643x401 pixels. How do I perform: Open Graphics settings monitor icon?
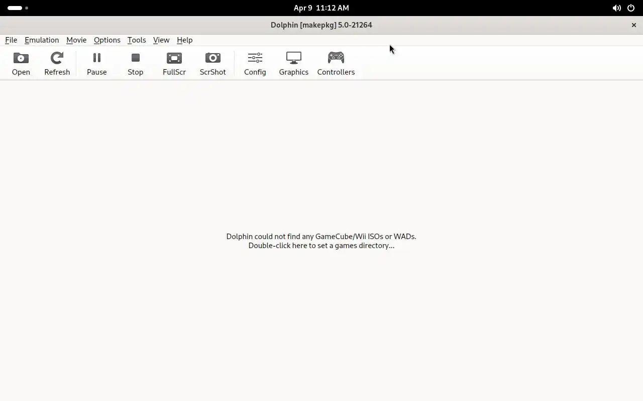[x=293, y=58]
